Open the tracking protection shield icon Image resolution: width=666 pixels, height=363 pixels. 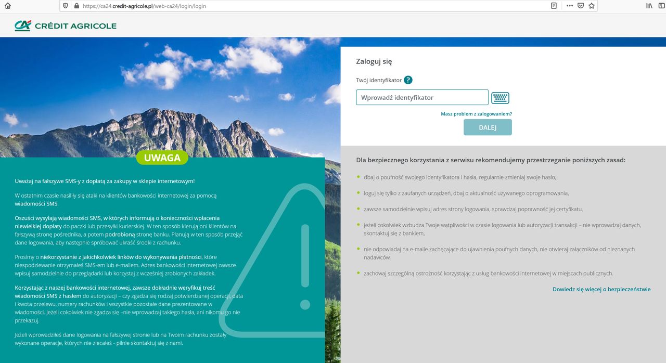[x=66, y=6]
